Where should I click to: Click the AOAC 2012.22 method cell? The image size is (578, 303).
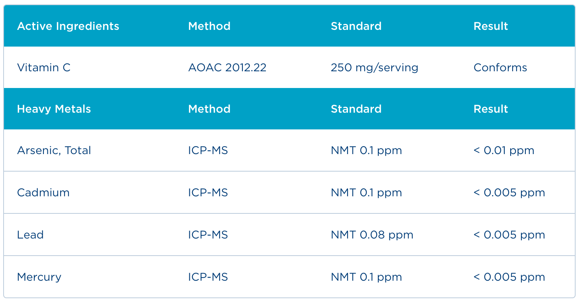click(227, 68)
